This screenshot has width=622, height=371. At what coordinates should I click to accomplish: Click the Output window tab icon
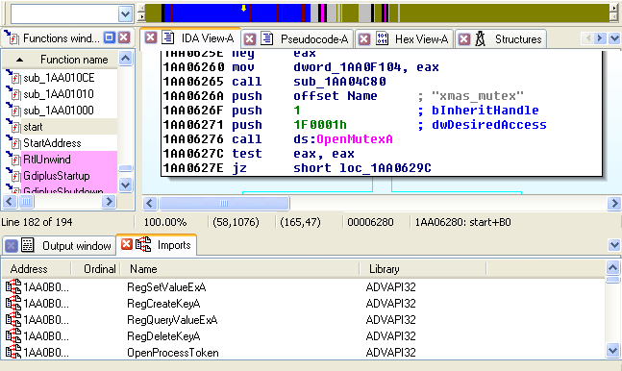(x=27, y=245)
